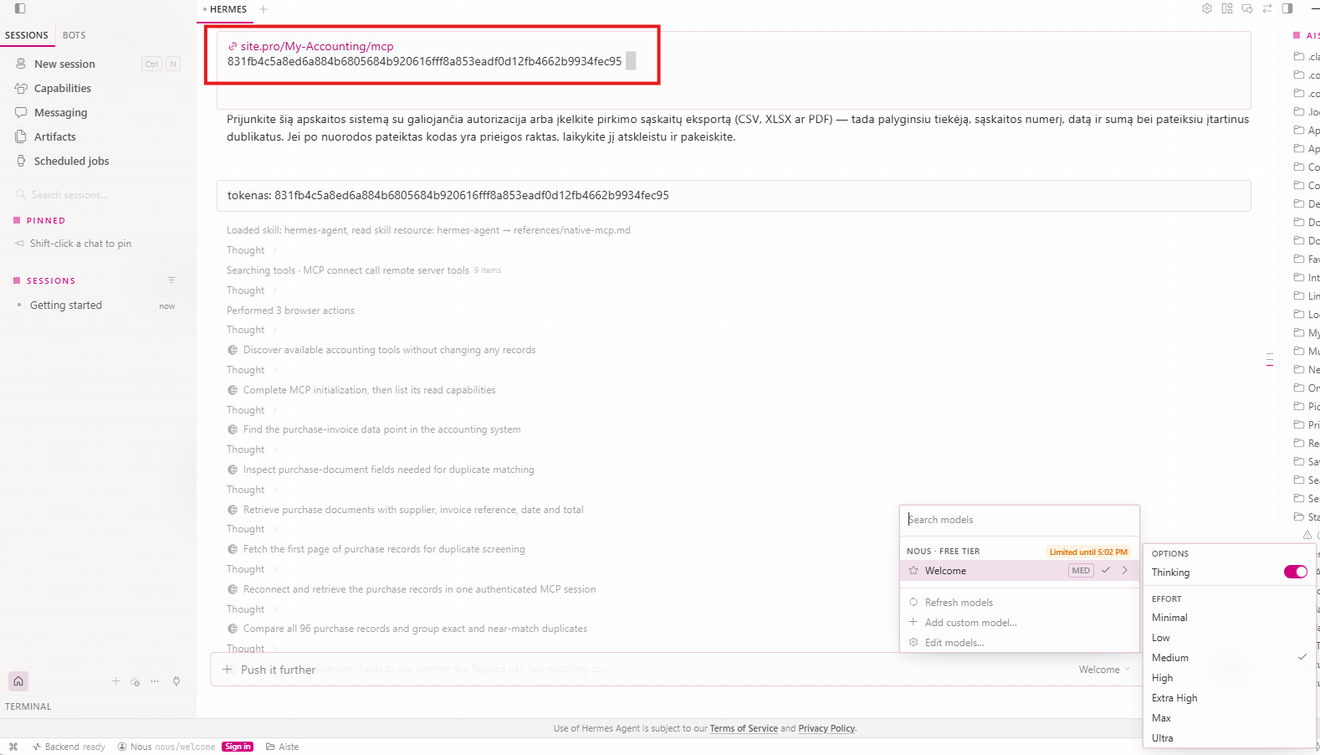This screenshot has width=1320, height=755.
Task: Expand the first Thought step
Action: click(x=252, y=250)
